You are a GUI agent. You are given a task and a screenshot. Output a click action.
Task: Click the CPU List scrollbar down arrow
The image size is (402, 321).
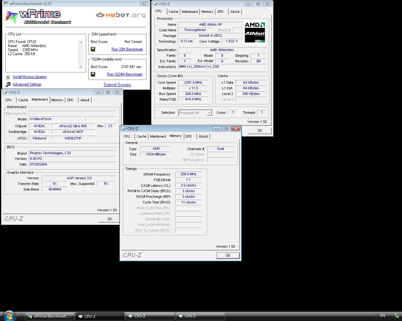coord(81,67)
